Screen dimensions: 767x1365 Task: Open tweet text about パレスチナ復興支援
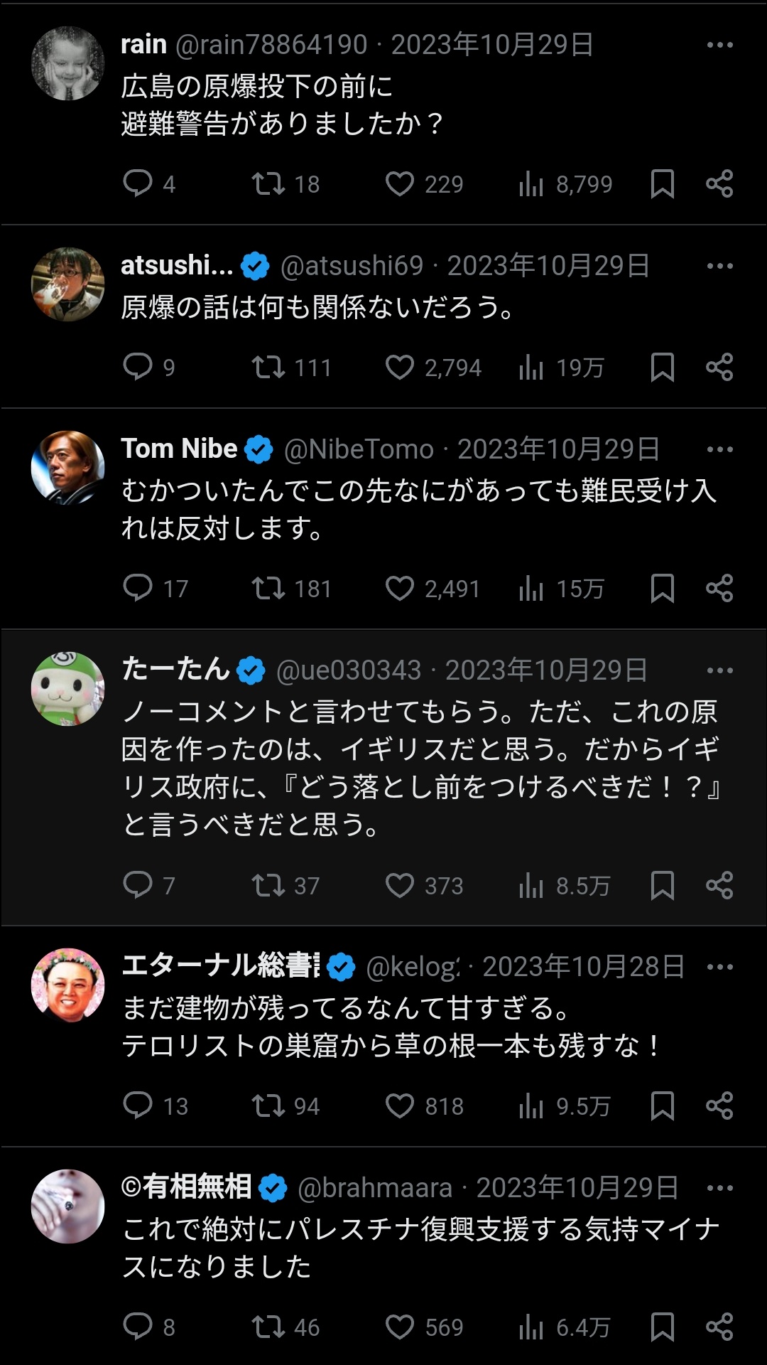point(420,1247)
